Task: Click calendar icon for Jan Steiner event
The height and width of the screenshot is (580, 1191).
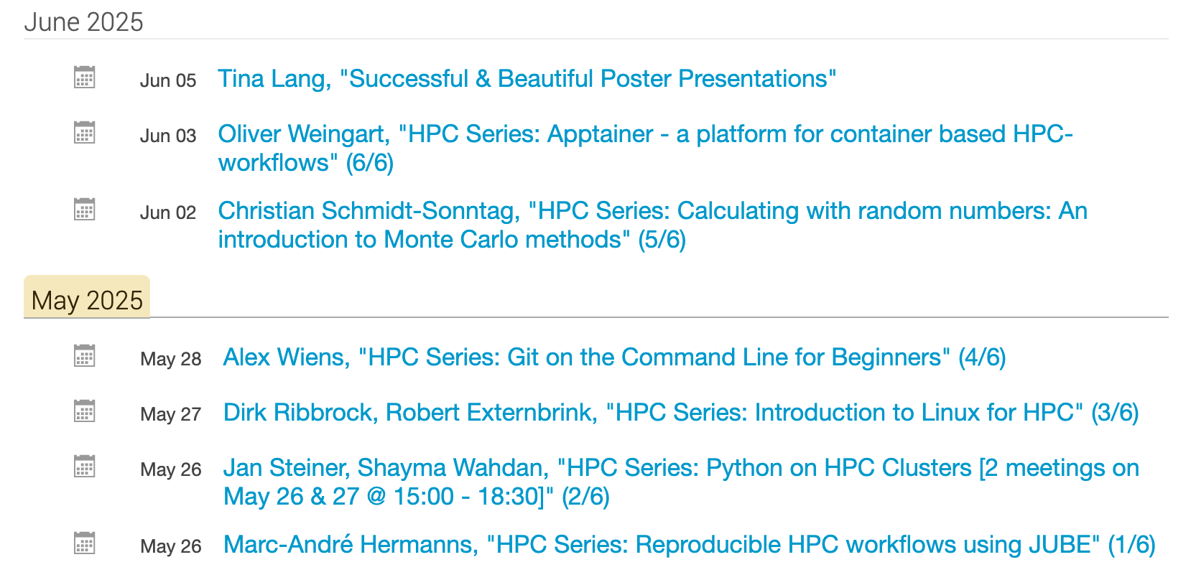Action: coord(84,466)
